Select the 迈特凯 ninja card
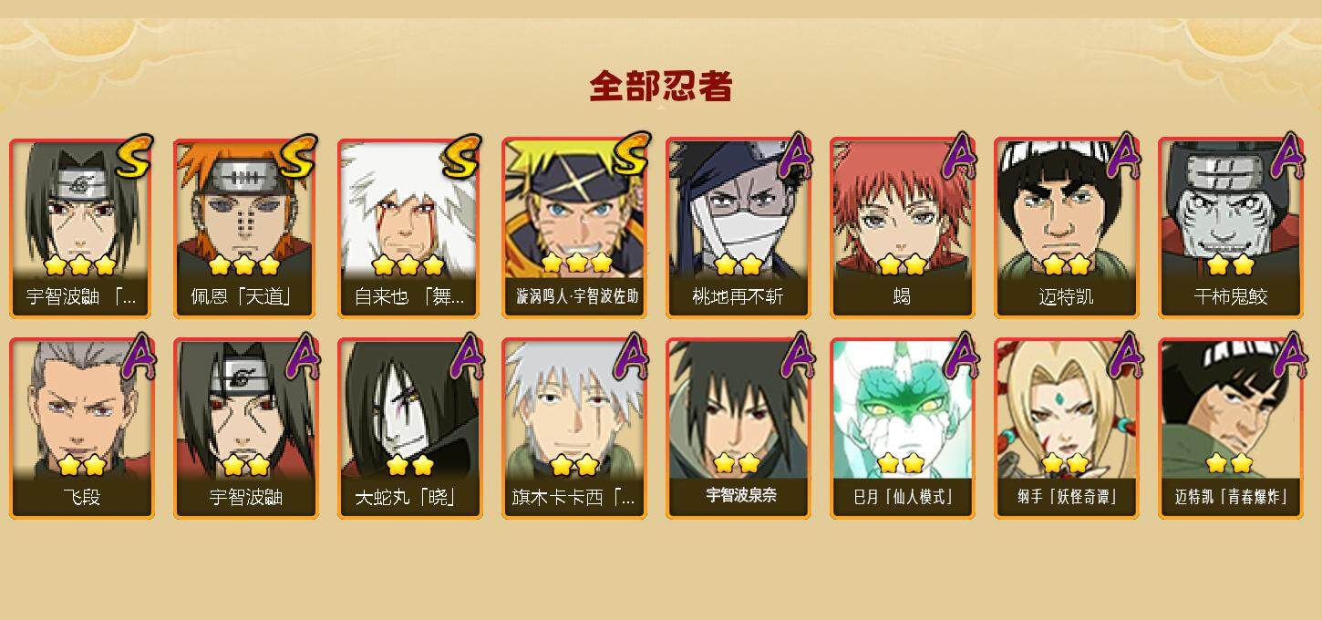Screen dimensions: 1322x620 tap(1067, 228)
